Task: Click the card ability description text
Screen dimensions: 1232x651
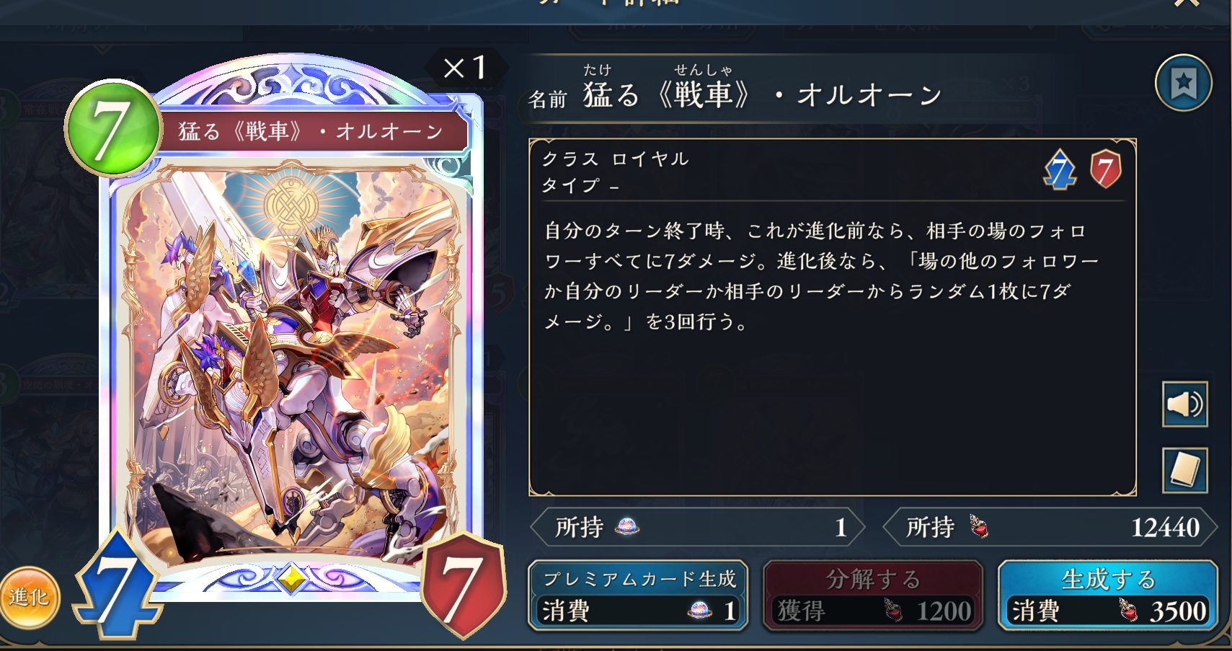Action: pyautogui.click(x=821, y=276)
